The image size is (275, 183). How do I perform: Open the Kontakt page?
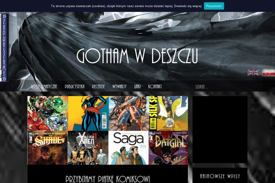point(155,86)
